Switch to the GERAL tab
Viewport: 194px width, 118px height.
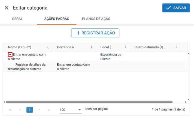[x=17, y=19]
